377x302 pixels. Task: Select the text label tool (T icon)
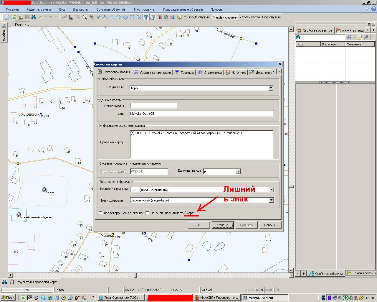[146, 17]
